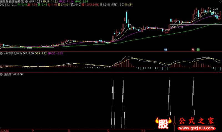Image resolution: width=222 pixels, height=132 pixels.
Task: Click the turnover amount 额2.64亿
Action: click(76, 5)
